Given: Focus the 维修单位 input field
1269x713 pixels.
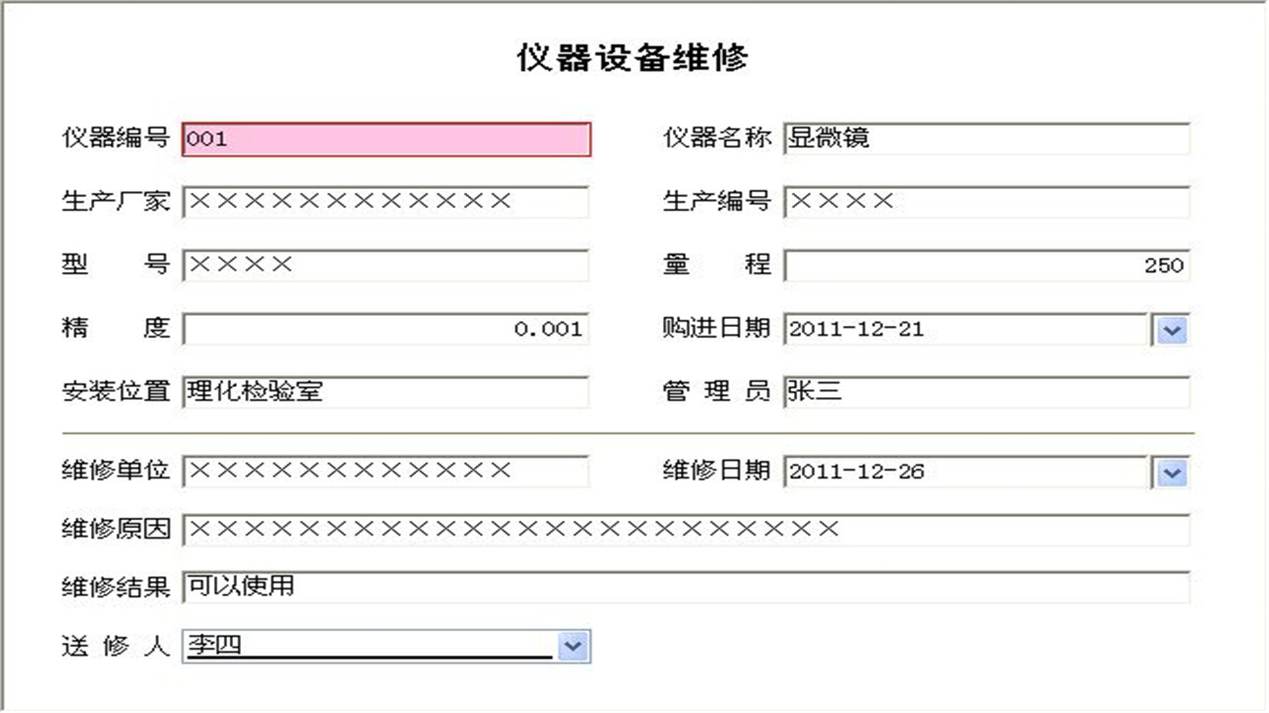Looking at the screenshot, I should pyautogui.click(x=386, y=471).
